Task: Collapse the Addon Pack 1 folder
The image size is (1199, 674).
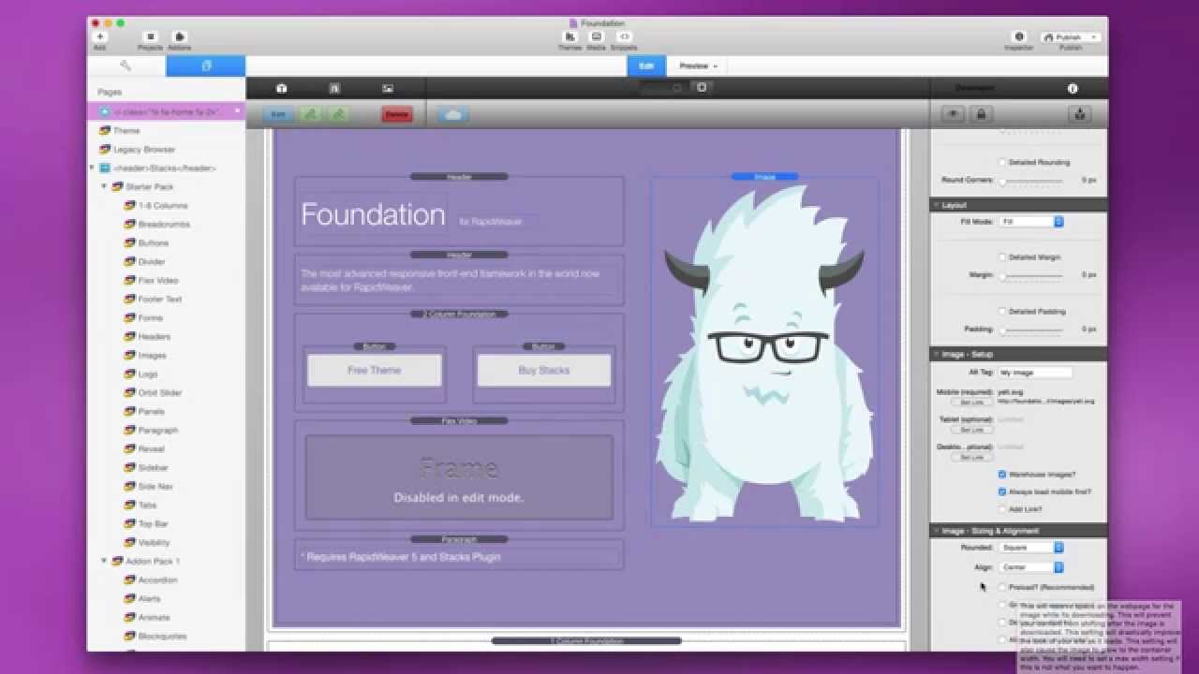Action: (104, 561)
